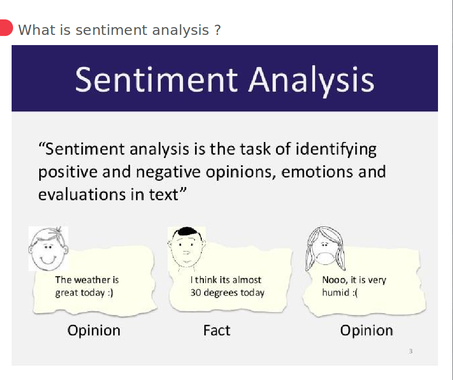Click the neutral man face drawing
453x380 pixels.
click(x=186, y=247)
